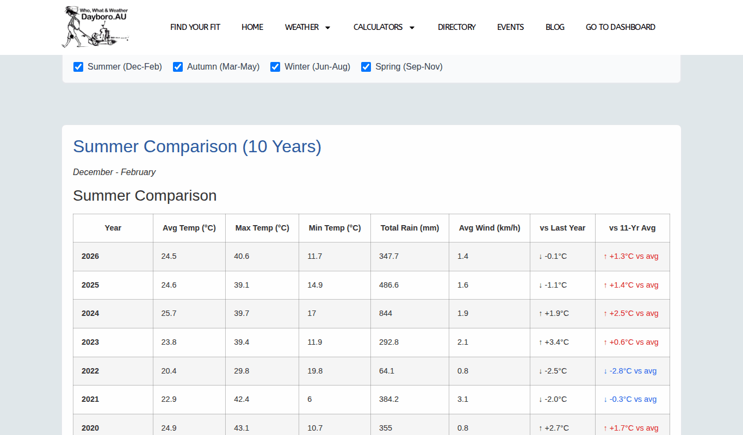Select the 2023 year cell
This screenshot has width=743, height=435.
pos(113,343)
